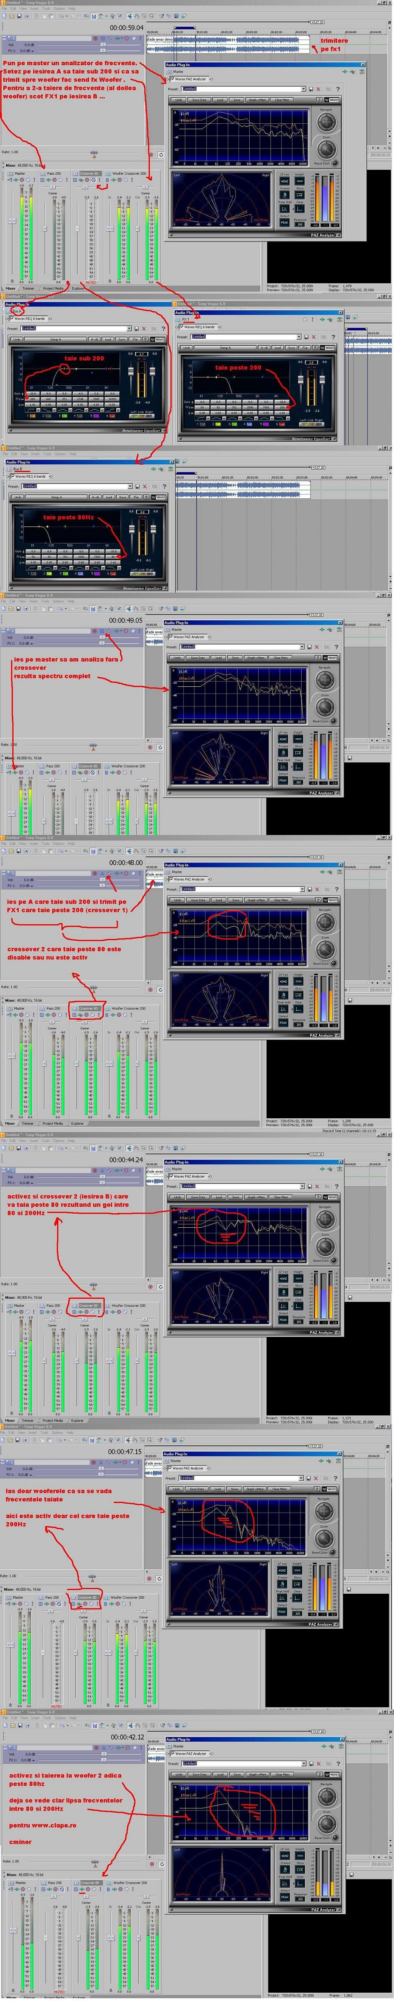Click 'Record Time (2 channels)' status text
394x2004 pixels.
(349, 1131)
